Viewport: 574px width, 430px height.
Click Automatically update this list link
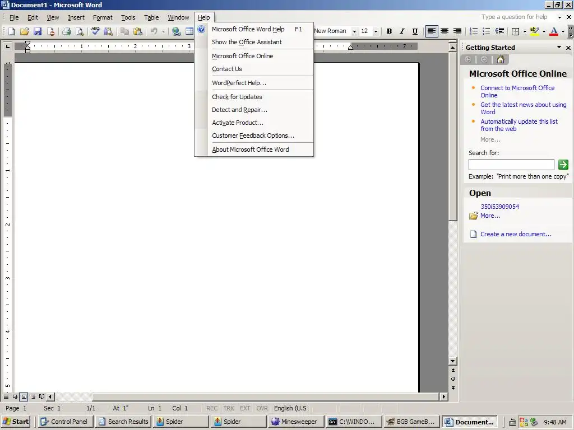(519, 125)
